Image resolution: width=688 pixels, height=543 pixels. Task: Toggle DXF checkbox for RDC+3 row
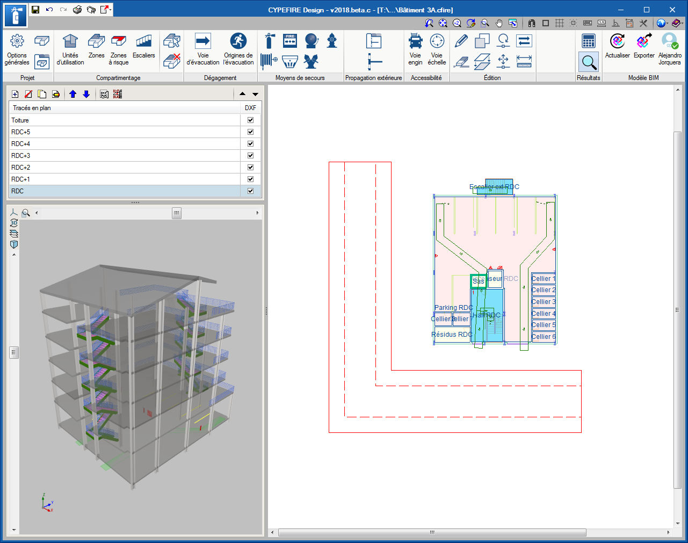point(250,155)
